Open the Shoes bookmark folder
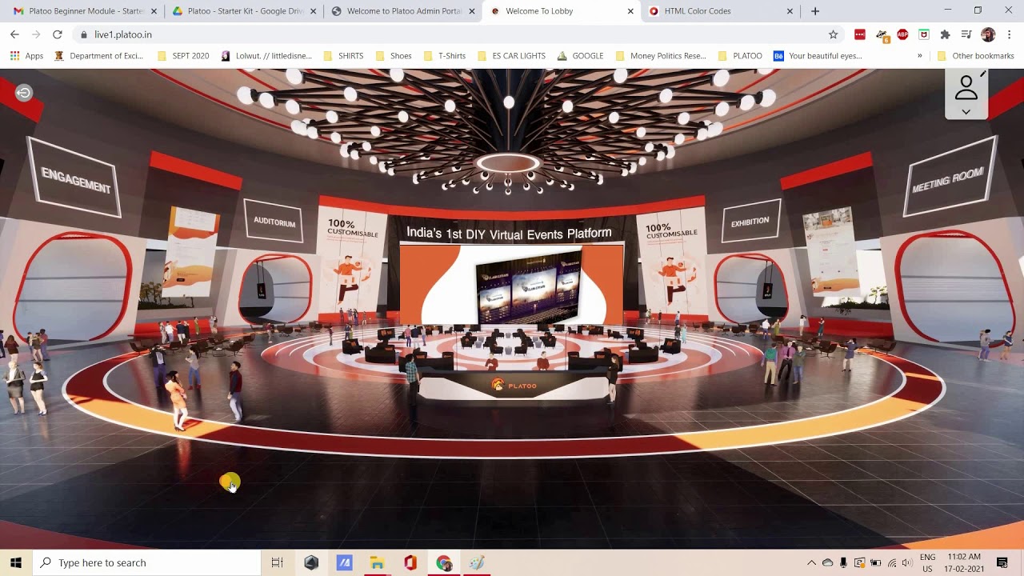Viewport: 1024px width, 576px height. click(x=394, y=56)
